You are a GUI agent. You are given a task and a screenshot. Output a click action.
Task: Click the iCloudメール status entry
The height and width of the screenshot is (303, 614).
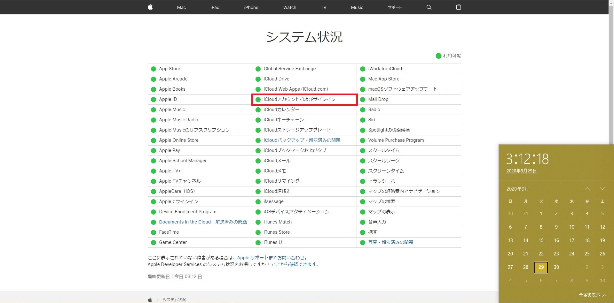[x=277, y=161]
